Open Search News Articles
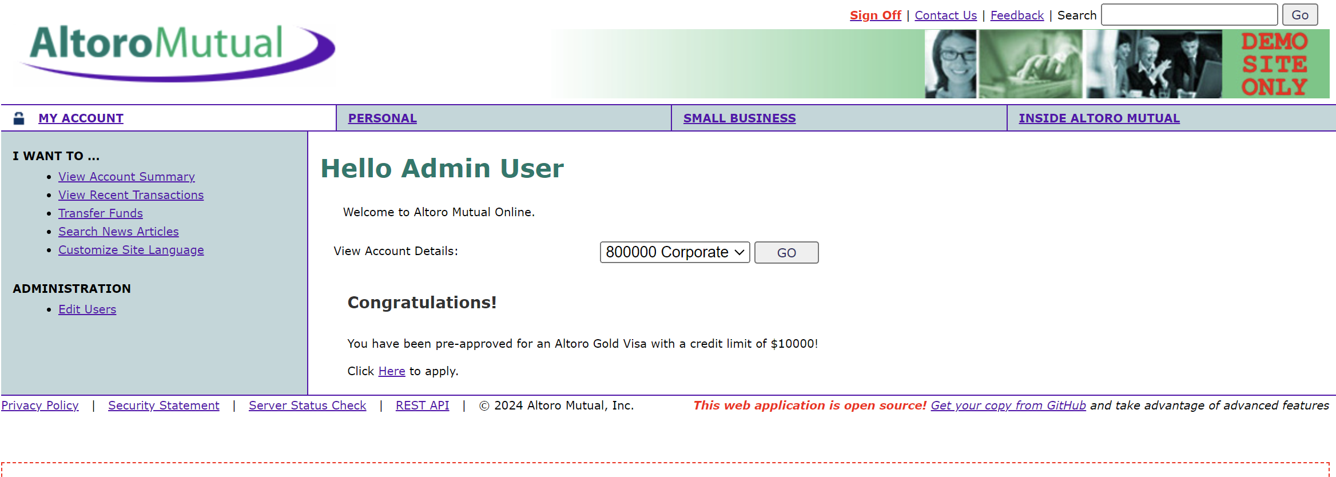This screenshot has height=477, width=1336. pyautogui.click(x=118, y=232)
